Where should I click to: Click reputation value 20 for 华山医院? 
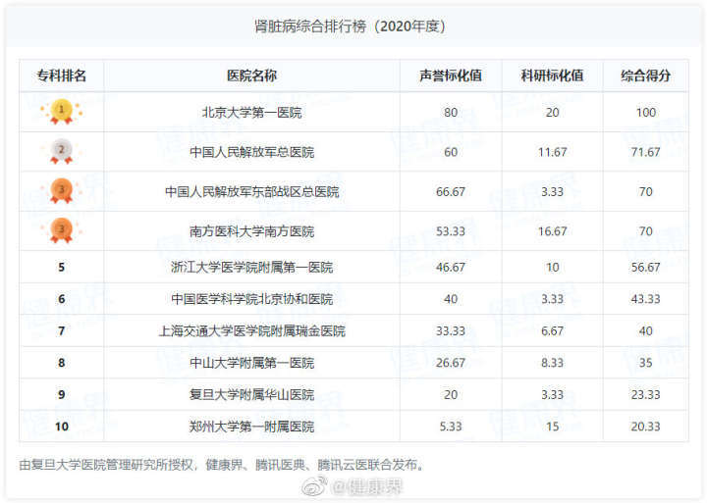[x=451, y=395]
